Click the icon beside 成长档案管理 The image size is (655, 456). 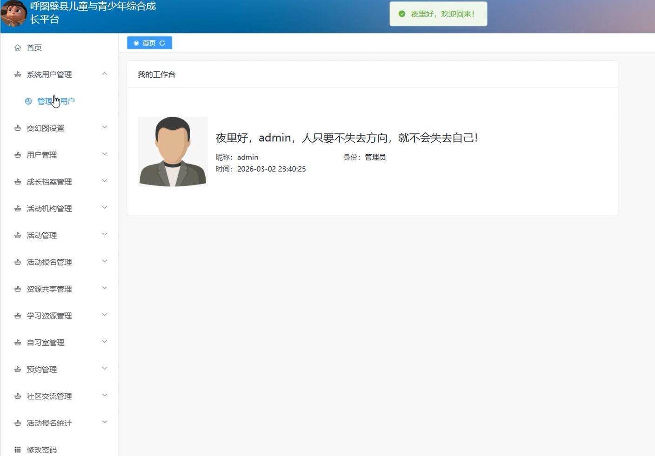tap(18, 182)
